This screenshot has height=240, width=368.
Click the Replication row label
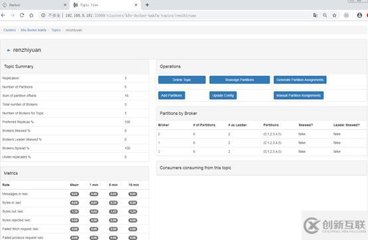tap(11, 78)
